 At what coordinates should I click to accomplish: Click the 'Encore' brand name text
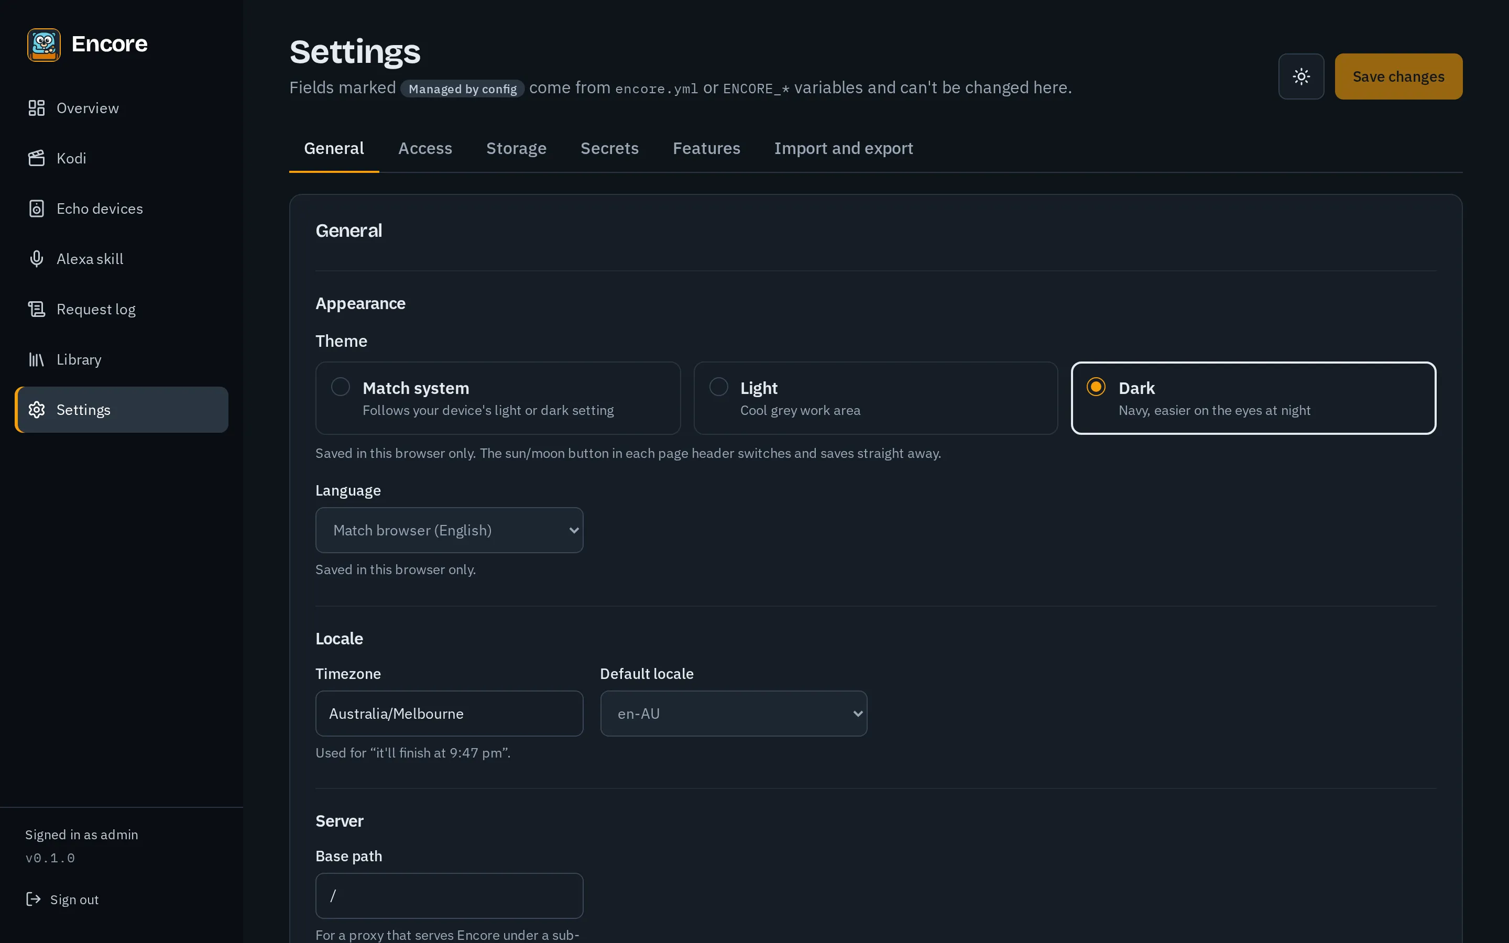(x=110, y=43)
